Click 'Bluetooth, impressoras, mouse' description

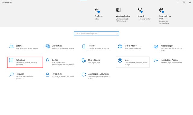(63, 48)
